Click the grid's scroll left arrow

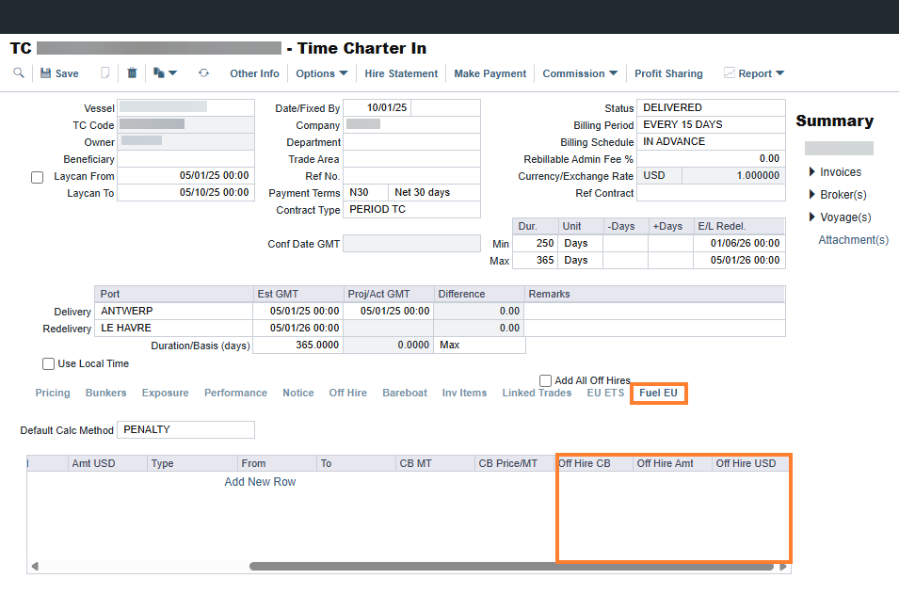pos(35,567)
